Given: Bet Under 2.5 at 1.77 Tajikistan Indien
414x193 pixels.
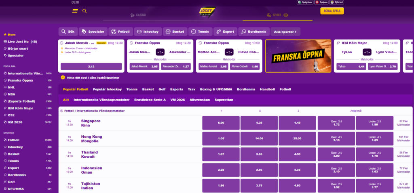Looking at the screenshot, I should pyautogui.click(x=375, y=186).
